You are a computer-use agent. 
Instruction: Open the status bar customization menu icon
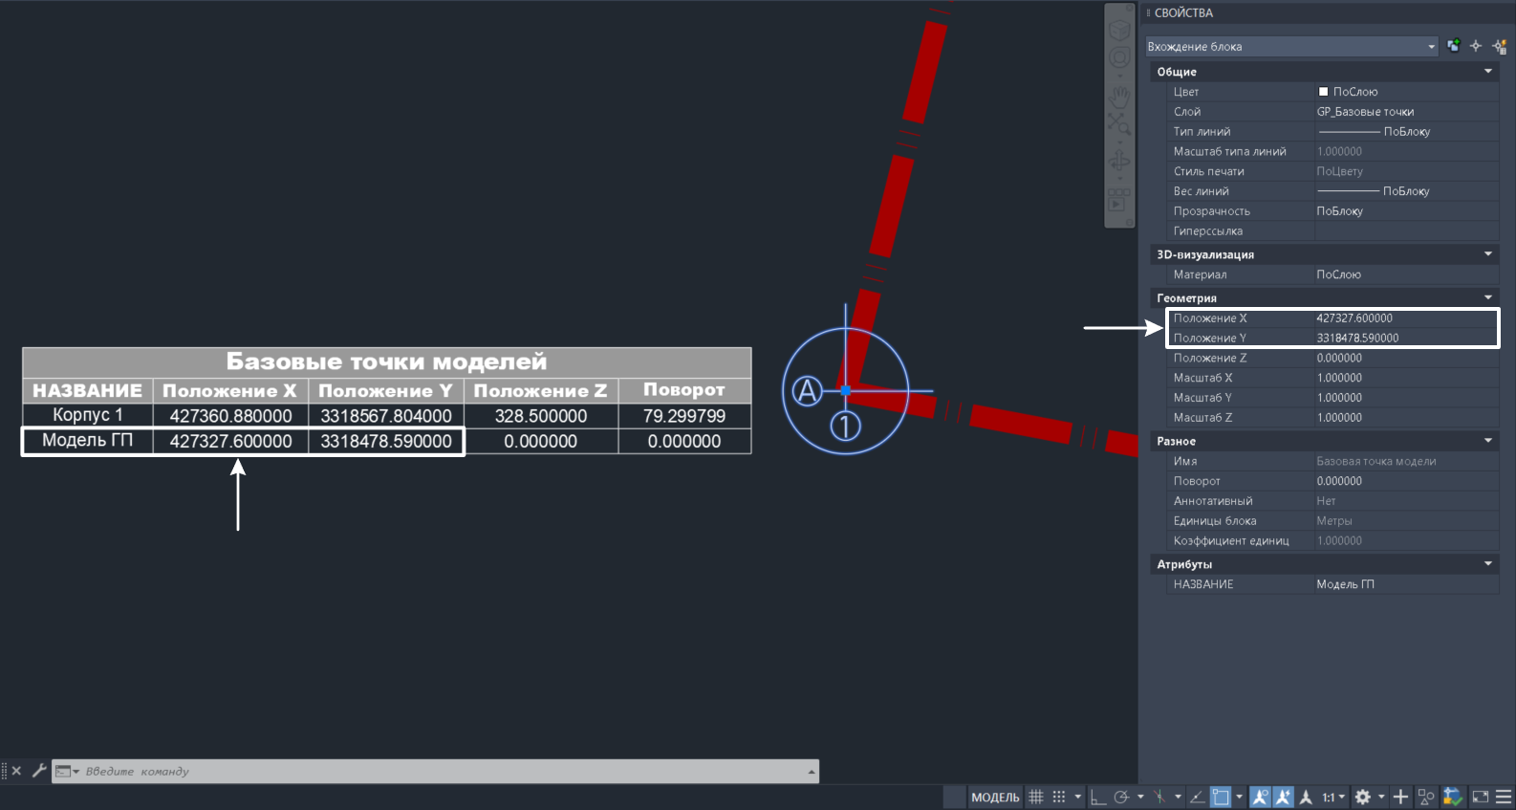(1504, 797)
